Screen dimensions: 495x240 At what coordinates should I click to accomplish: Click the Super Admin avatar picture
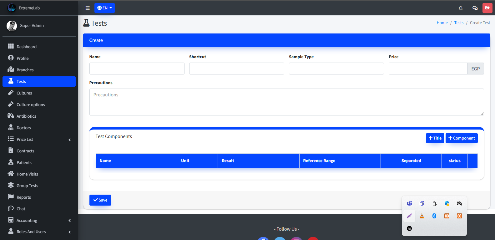pyautogui.click(x=12, y=26)
